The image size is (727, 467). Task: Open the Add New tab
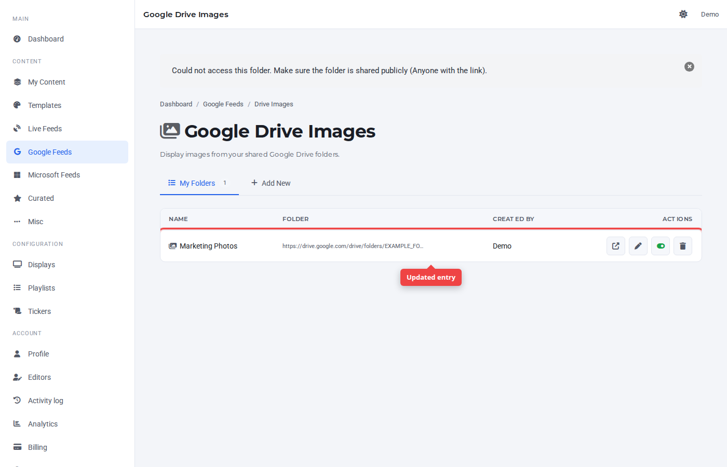(x=271, y=183)
